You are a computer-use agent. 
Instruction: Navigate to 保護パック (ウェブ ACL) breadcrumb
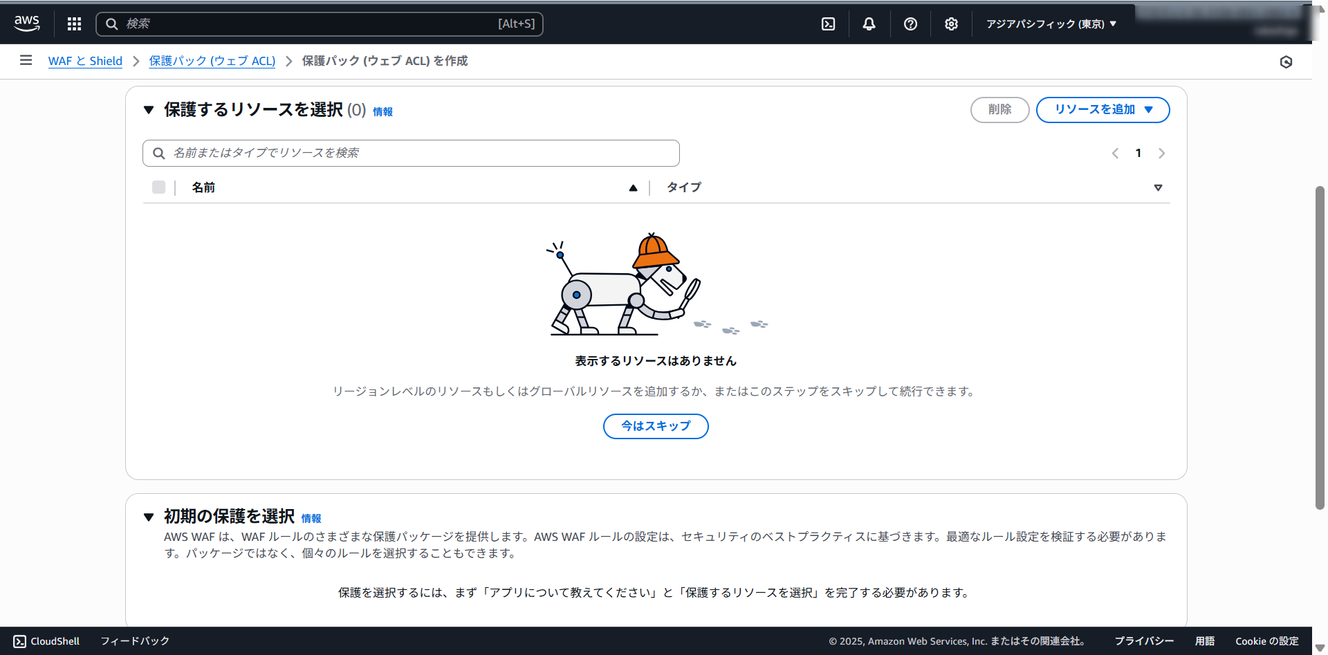212,61
